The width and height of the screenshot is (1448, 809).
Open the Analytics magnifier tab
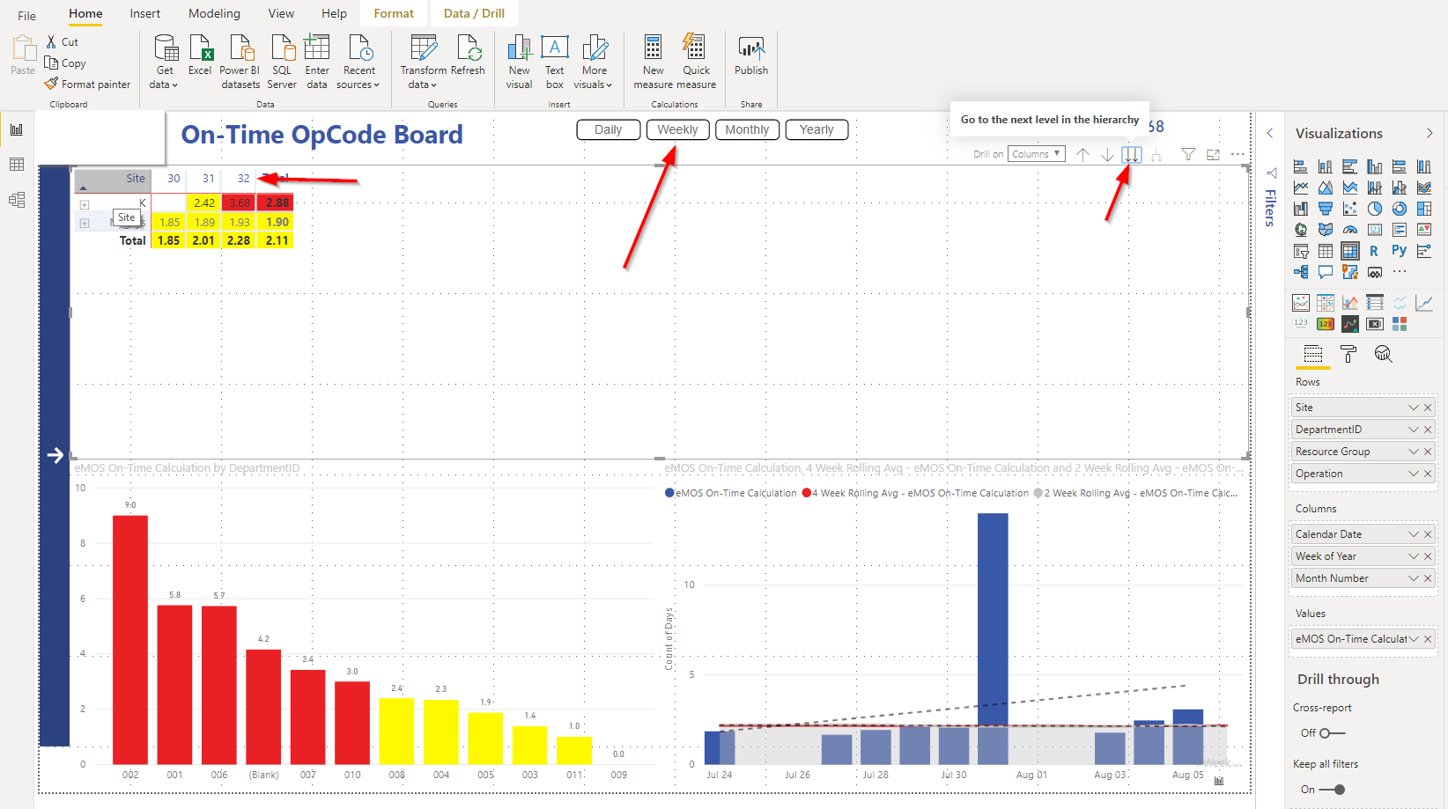(1384, 354)
